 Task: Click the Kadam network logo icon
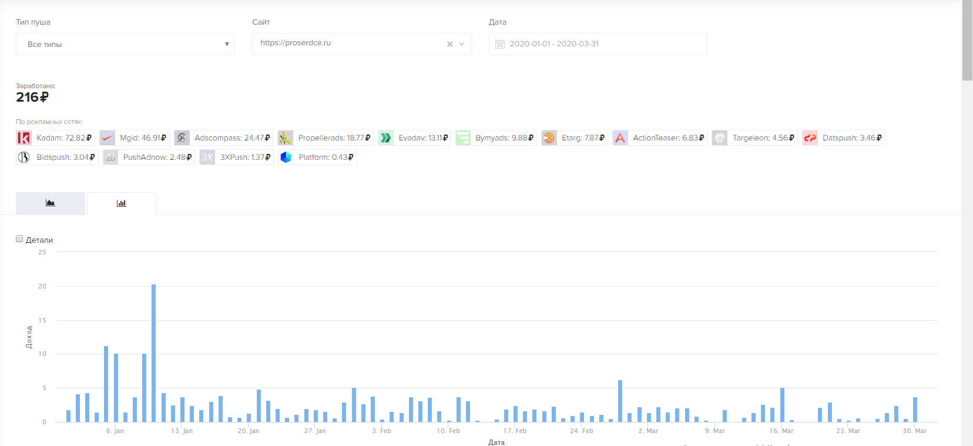click(x=24, y=138)
